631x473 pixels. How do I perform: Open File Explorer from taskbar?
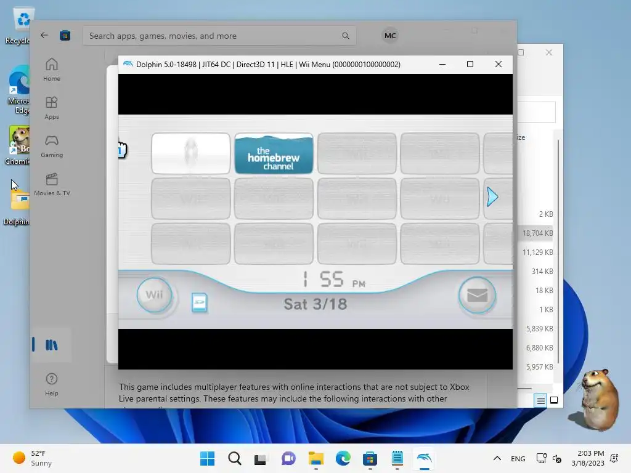tap(316, 458)
